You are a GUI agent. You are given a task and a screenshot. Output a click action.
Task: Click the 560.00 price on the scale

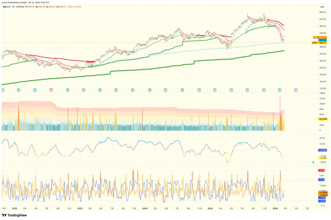[322, 12]
